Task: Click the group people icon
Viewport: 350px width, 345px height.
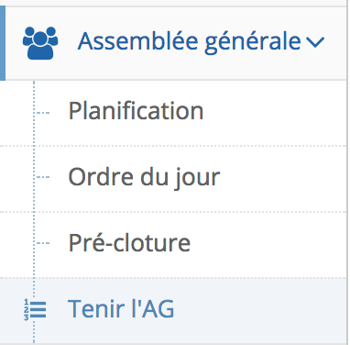Action: [x=40, y=43]
